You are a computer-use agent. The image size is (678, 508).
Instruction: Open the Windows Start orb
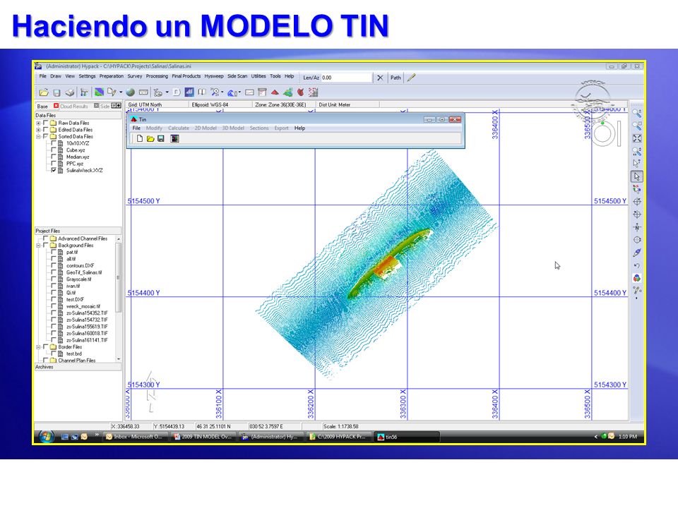(x=46, y=436)
